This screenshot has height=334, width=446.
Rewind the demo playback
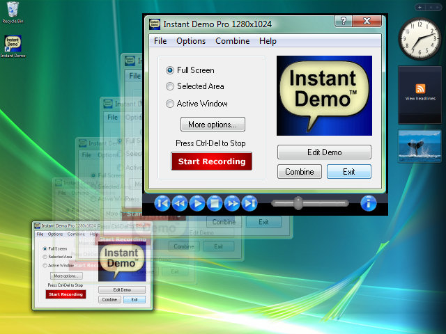click(x=180, y=203)
